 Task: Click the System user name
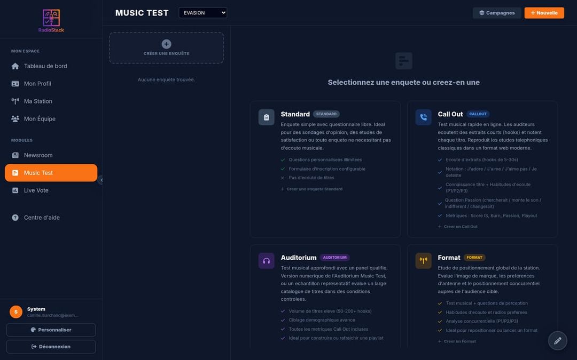[36, 309]
